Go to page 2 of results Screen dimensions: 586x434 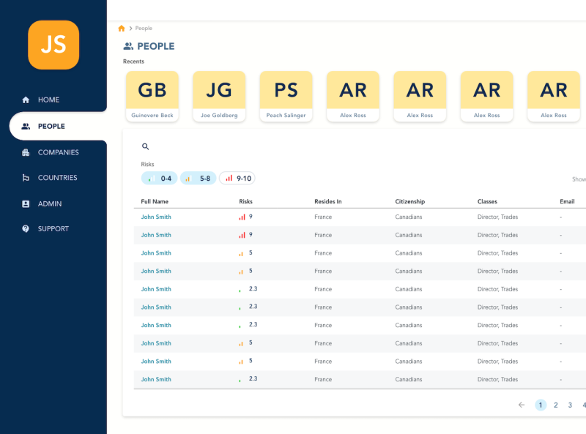click(x=556, y=405)
